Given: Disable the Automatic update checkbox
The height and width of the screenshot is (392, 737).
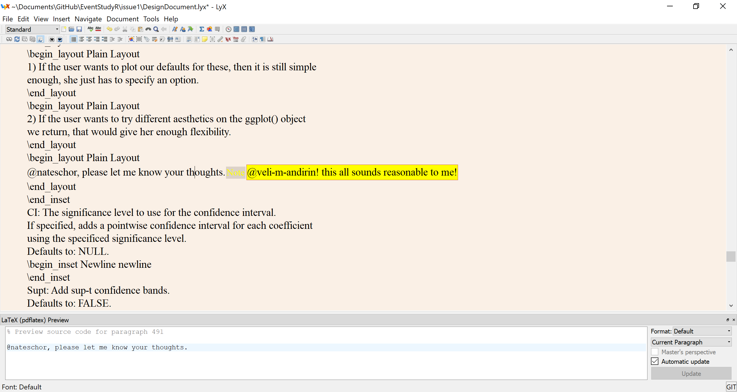Looking at the screenshot, I should pyautogui.click(x=655, y=361).
